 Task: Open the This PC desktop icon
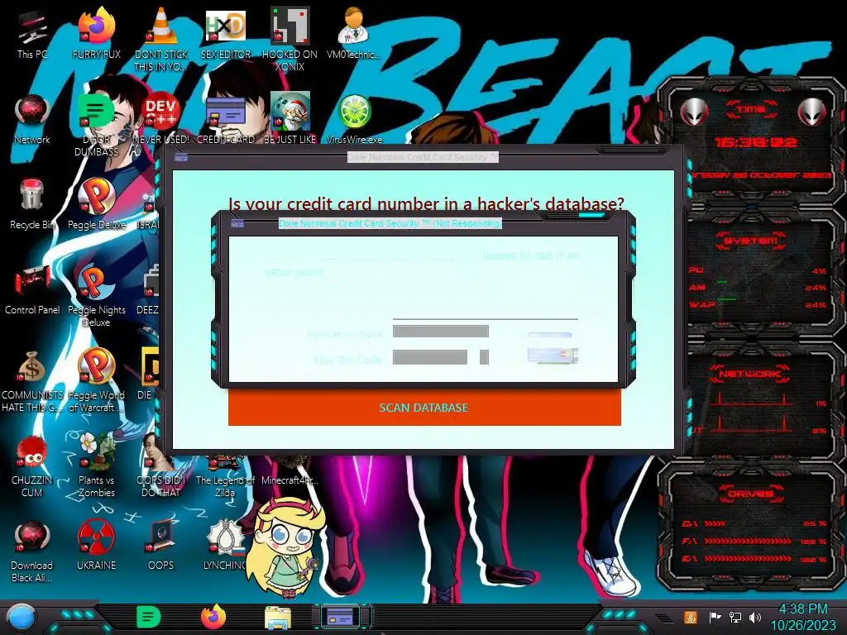tap(32, 35)
